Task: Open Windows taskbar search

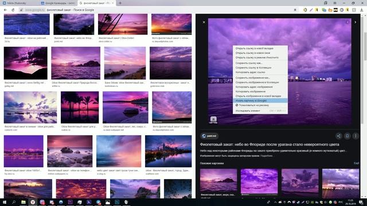Action: tap(14, 202)
